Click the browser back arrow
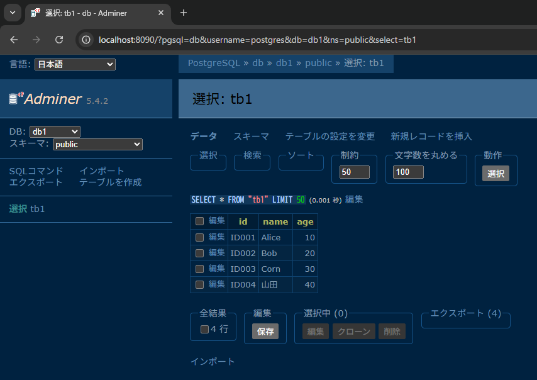The image size is (537, 380). click(13, 39)
